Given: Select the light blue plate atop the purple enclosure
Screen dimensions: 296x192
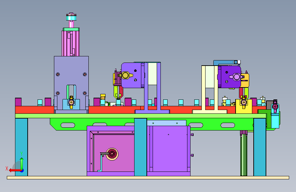Looking at the screenshot, I should 167,123.
